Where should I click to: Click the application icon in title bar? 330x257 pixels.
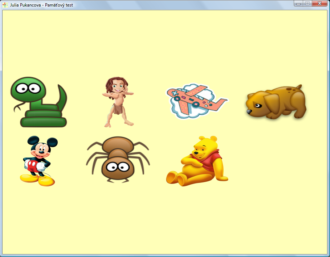[x=5, y=5]
